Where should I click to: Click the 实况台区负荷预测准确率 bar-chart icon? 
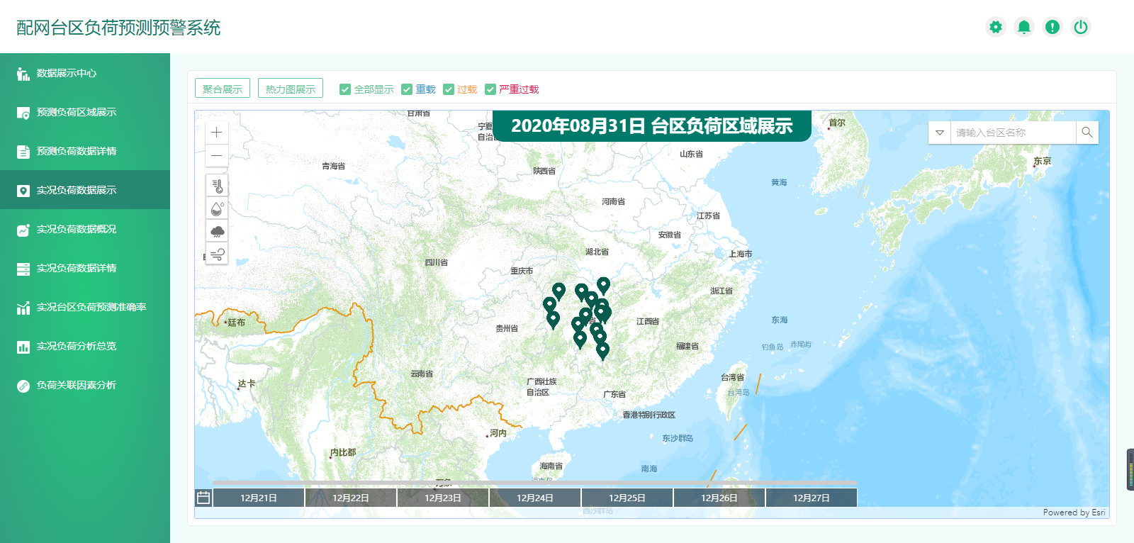tap(23, 307)
